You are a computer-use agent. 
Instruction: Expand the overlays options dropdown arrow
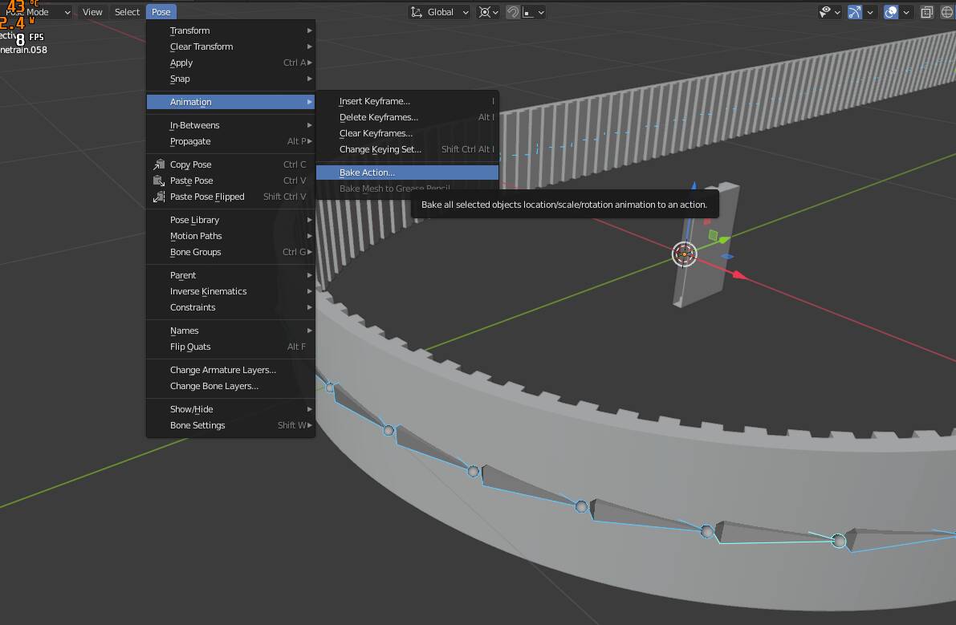tap(906, 12)
